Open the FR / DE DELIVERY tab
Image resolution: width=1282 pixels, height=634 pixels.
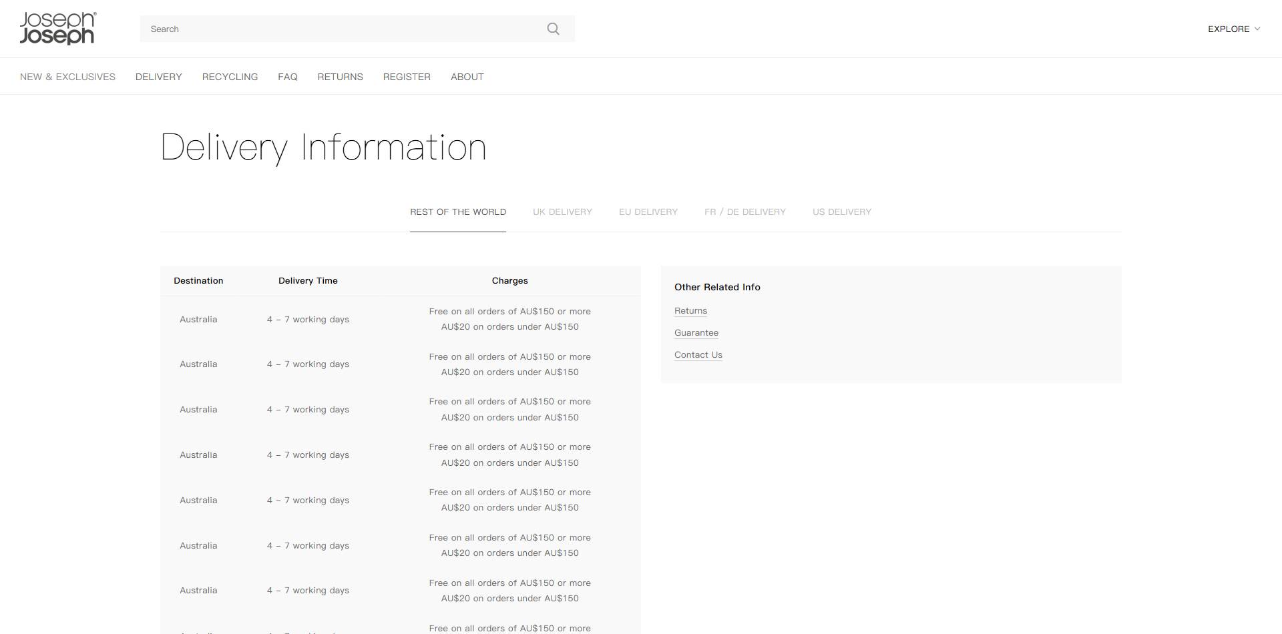point(745,212)
